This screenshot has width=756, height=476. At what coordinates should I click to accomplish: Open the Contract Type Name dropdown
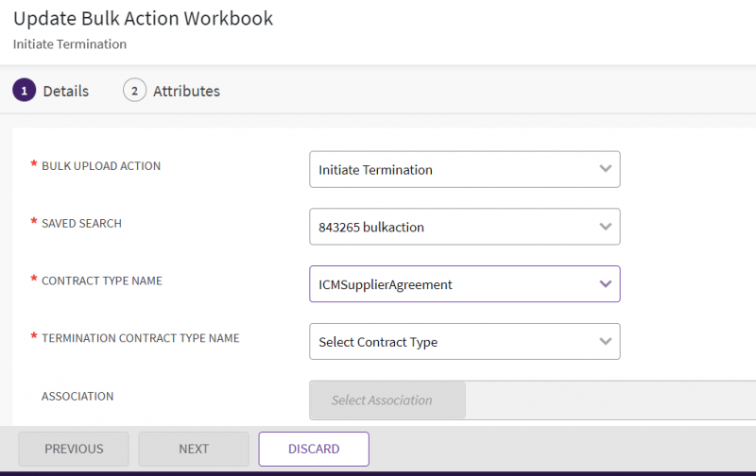[465, 284]
